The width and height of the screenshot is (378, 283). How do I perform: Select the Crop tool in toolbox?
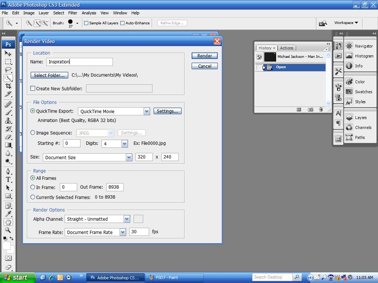point(8,86)
